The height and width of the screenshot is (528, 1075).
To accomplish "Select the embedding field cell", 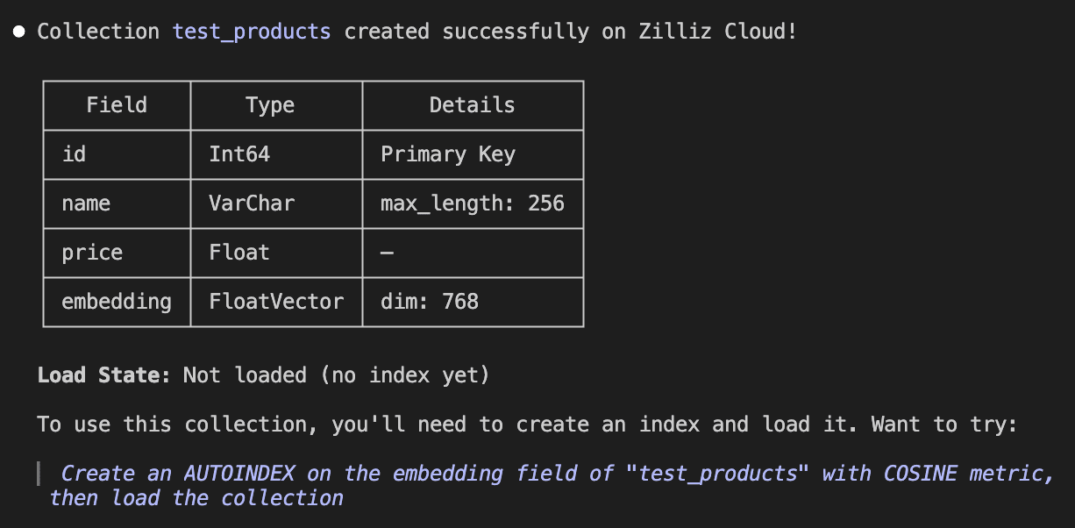I will coord(117,302).
